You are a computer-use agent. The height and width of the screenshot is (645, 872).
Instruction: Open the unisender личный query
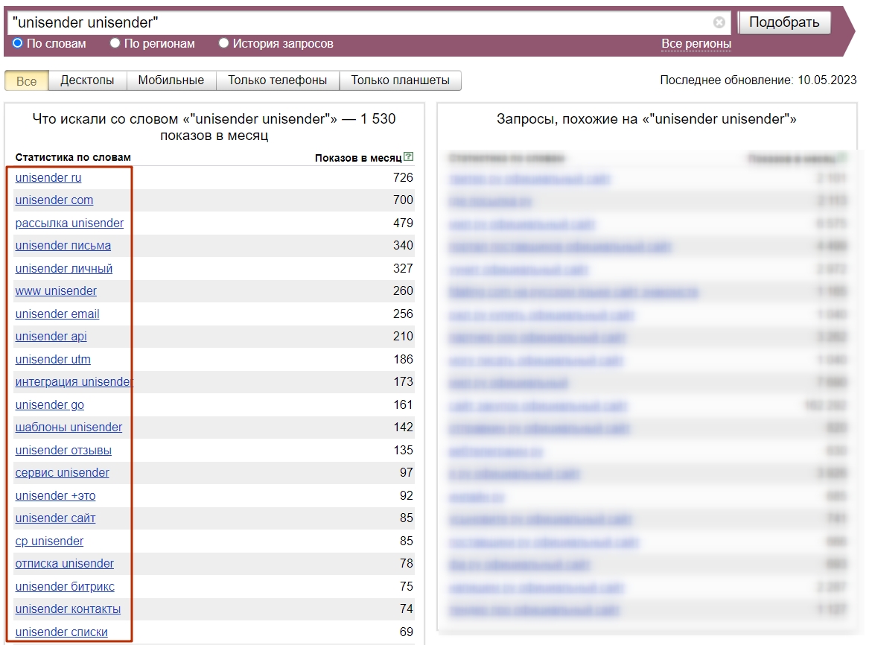pyautogui.click(x=64, y=269)
